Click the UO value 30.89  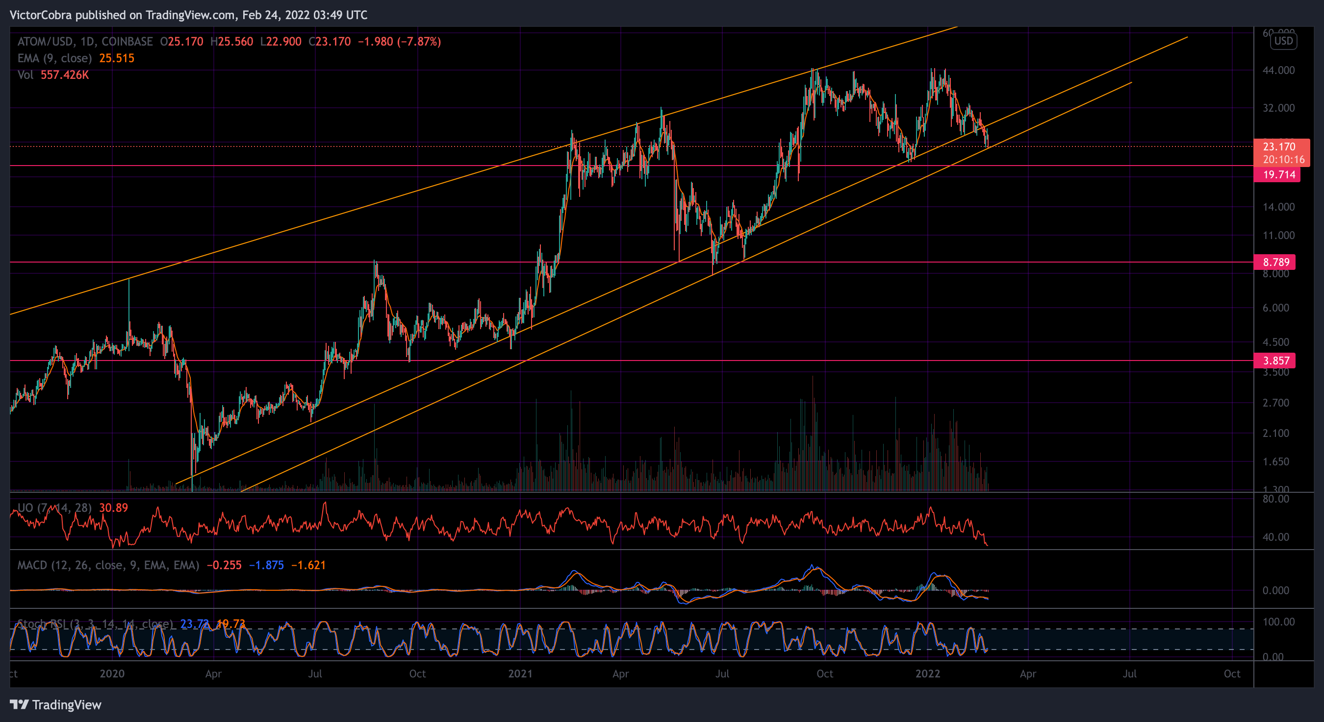point(114,508)
